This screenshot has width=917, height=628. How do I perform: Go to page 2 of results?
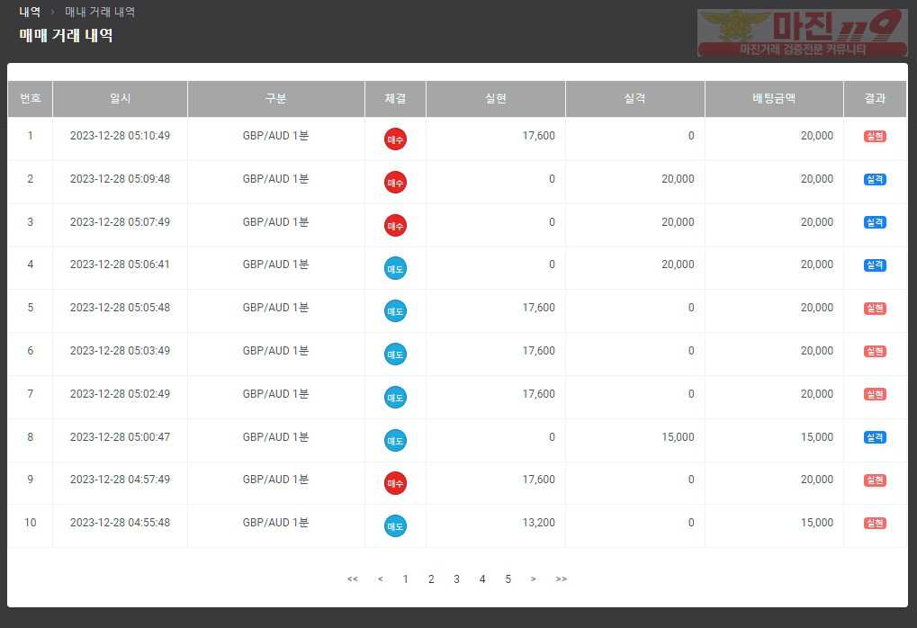tap(431, 579)
